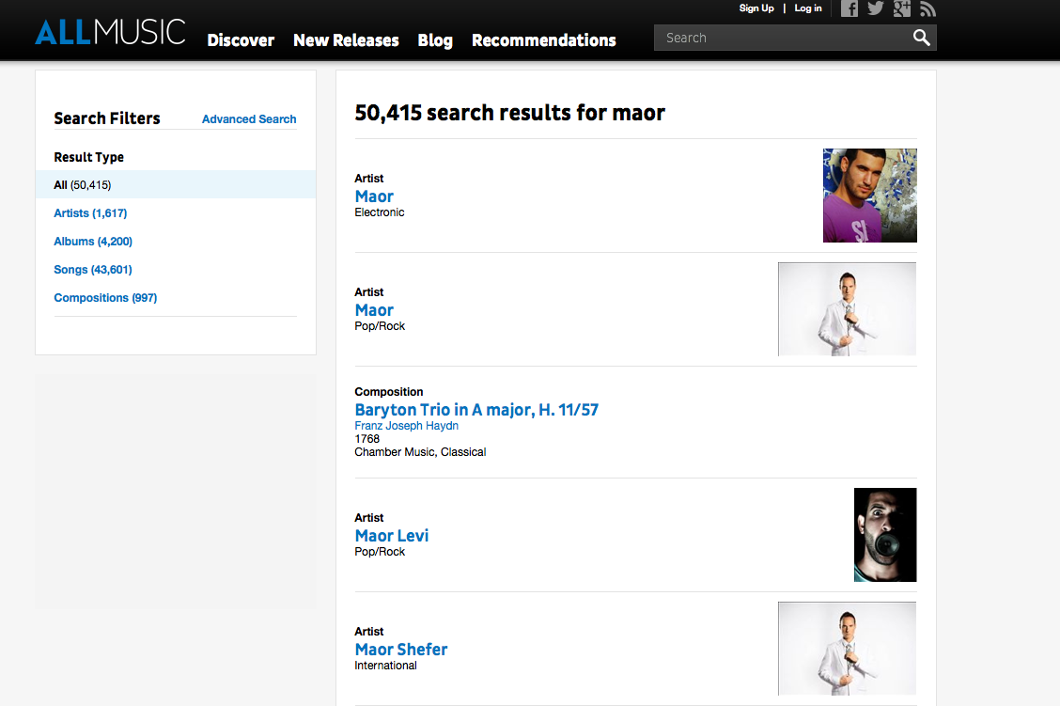Click the AllMusic logo
The height and width of the screenshot is (706, 1060).
[x=110, y=32]
